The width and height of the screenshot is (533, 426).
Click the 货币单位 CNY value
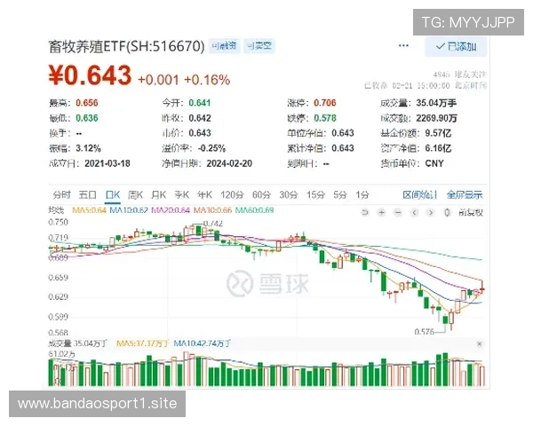tap(434, 163)
